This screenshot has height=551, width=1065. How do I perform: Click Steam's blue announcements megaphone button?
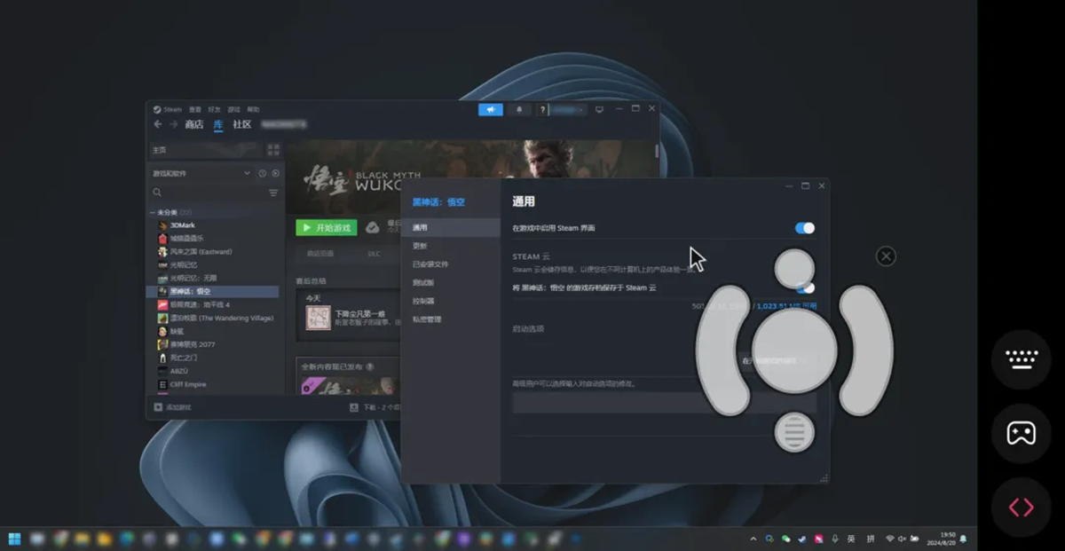pyautogui.click(x=491, y=109)
